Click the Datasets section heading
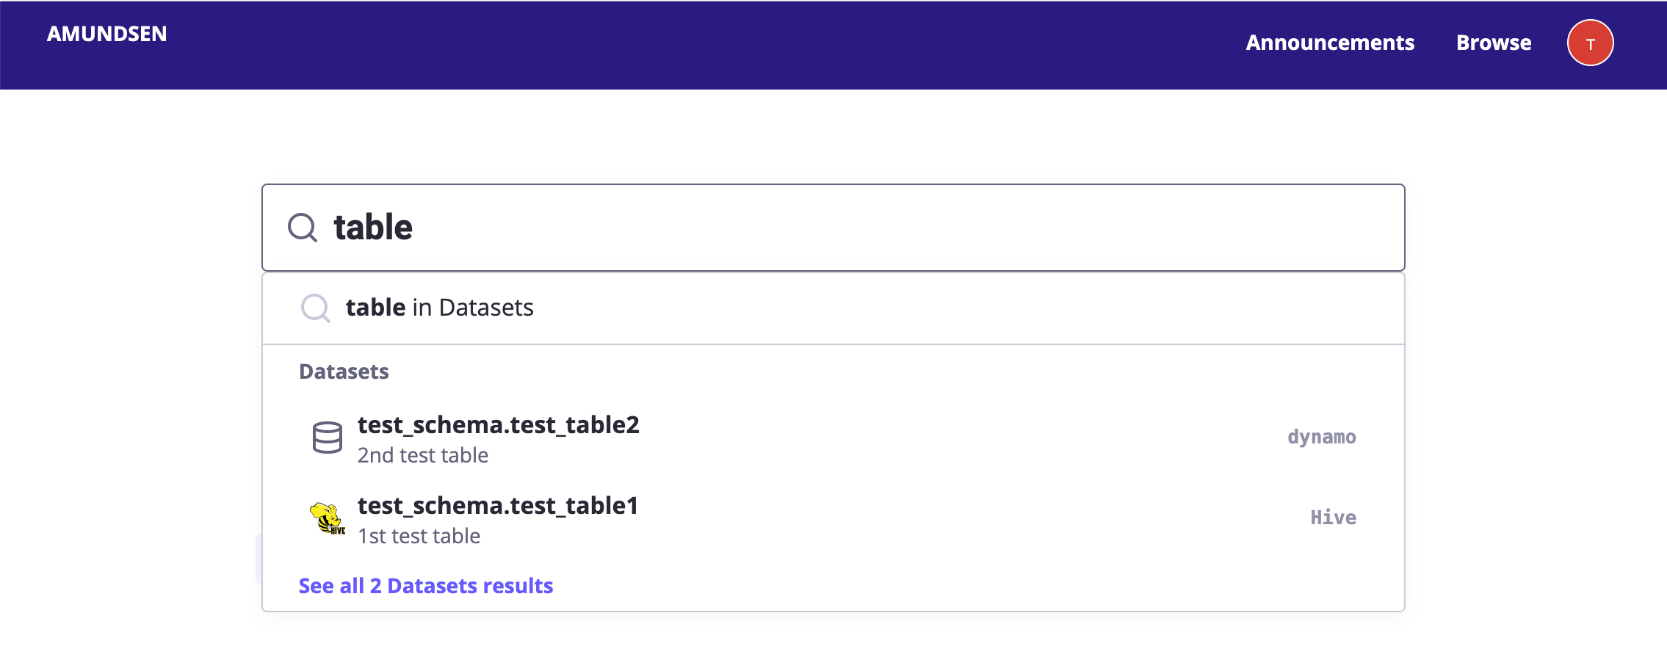The image size is (1667, 671). tap(344, 371)
